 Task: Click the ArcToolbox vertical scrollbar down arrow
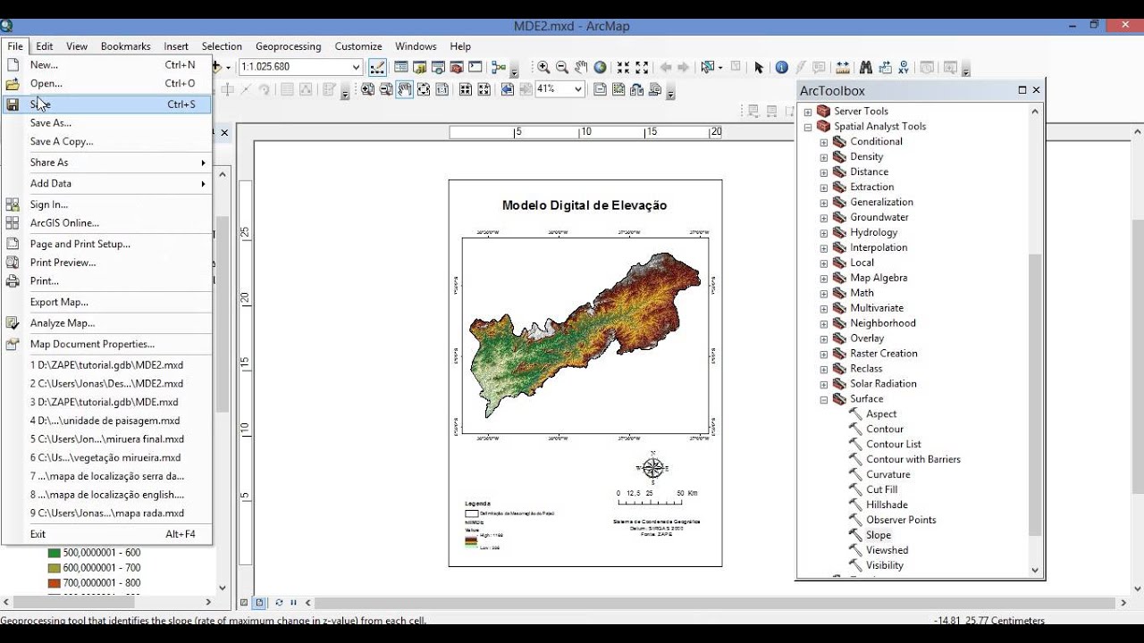(x=1035, y=570)
